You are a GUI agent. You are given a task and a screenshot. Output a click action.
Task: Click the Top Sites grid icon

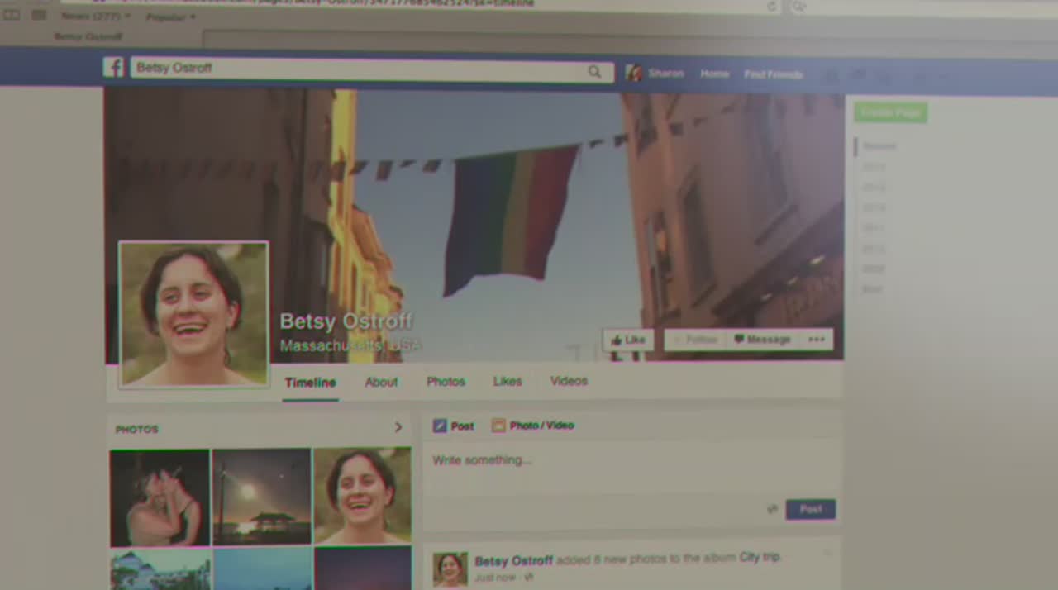pyautogui.click(x=39, y=15)
